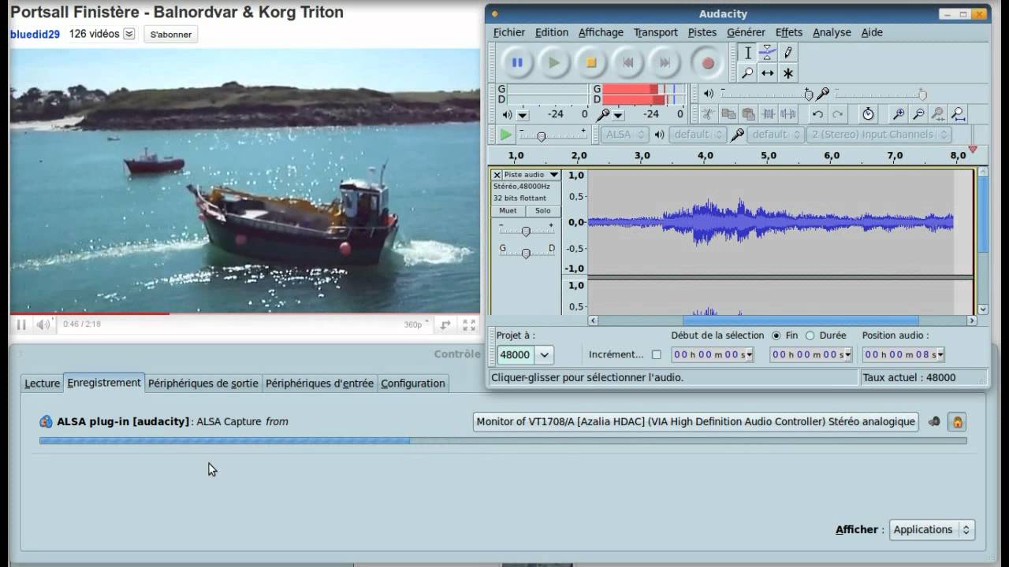1009x567 pixels.
Task: Toggle Muet on the audio track
Action: tap(508, 211)
